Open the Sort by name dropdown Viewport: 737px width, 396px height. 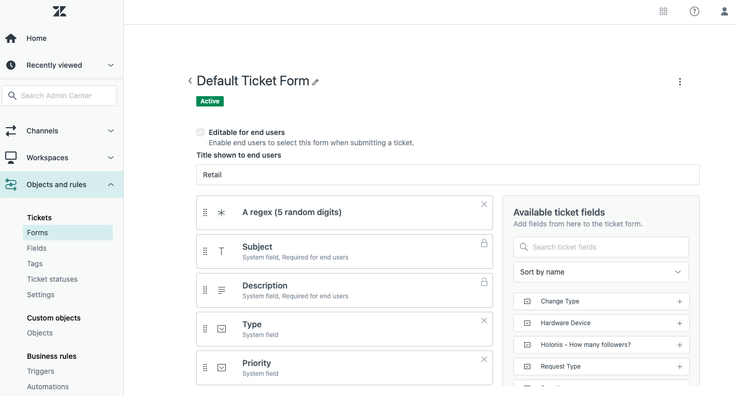pos(601,272)
